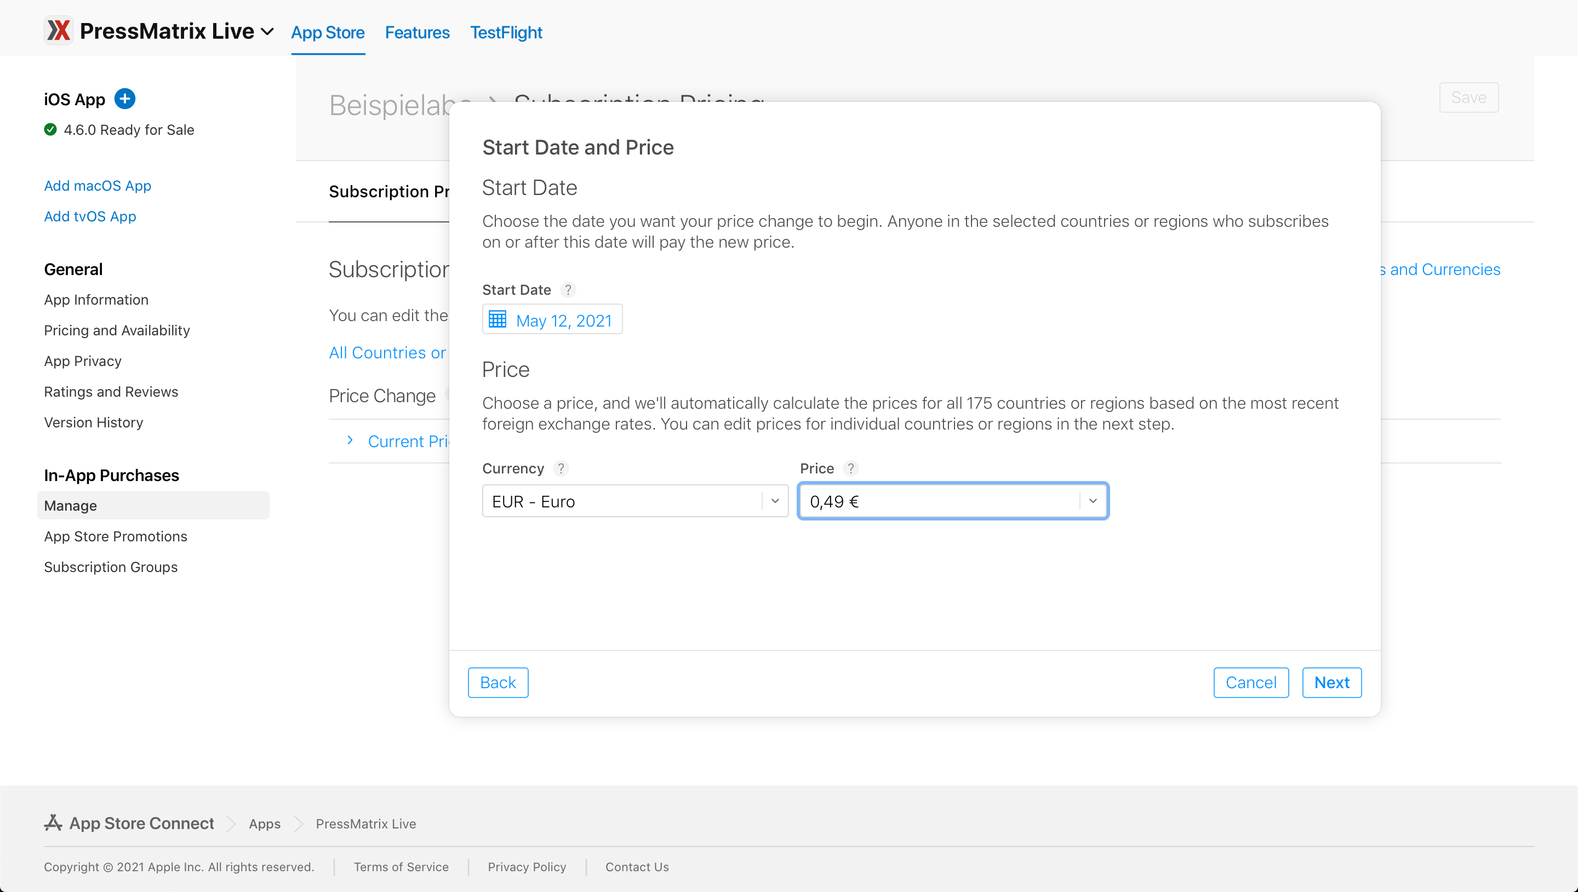Open Version History in sidebar

(94, 422)
